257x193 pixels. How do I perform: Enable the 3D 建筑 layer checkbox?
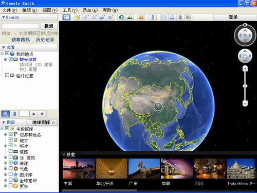pos(11,157)
